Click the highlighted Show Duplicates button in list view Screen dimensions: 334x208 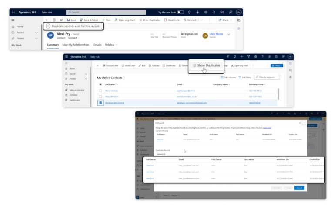(x=206, y=65)
